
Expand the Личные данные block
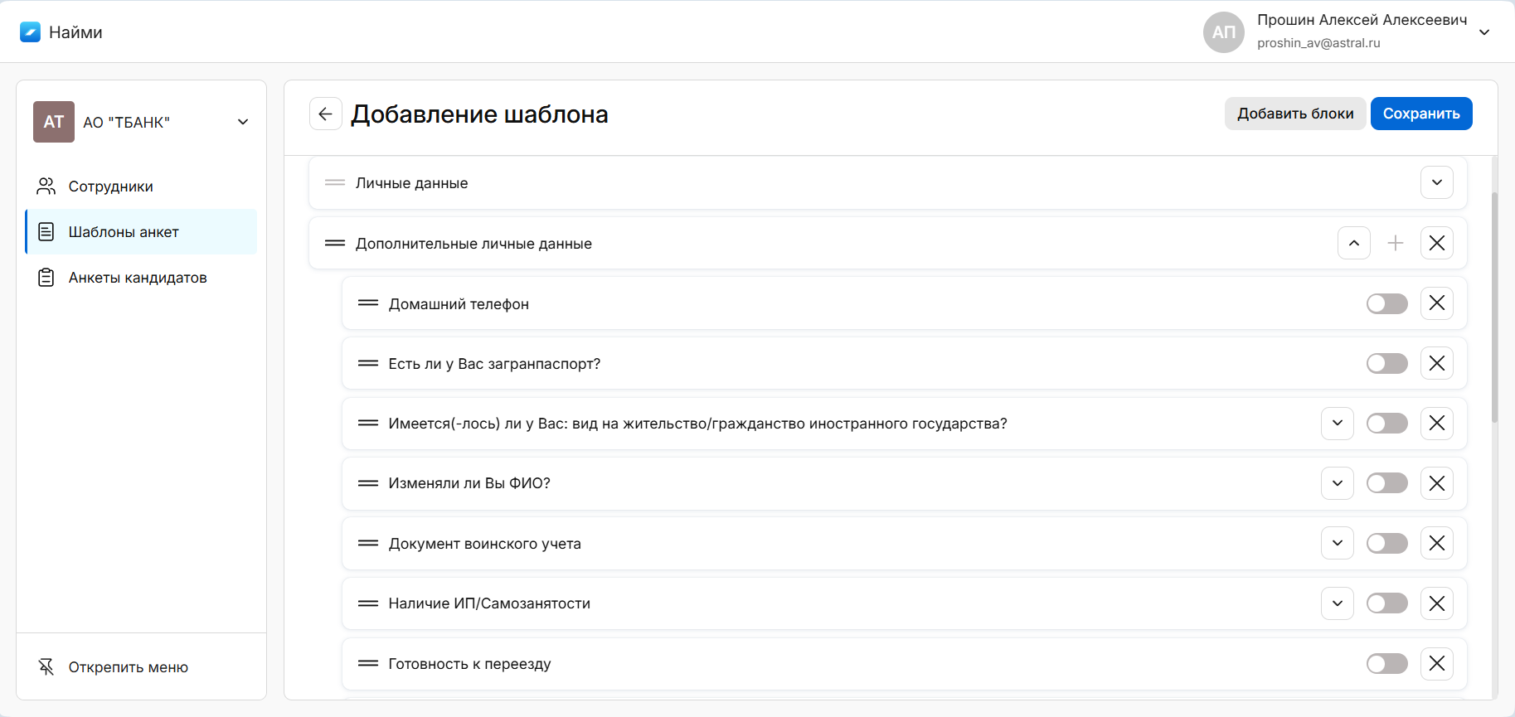pos(1437,182)
